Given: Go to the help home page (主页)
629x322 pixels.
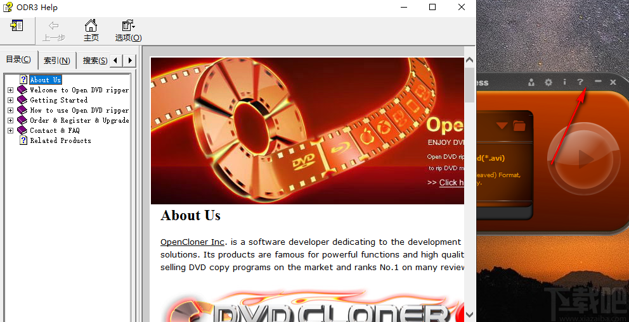Looking at the screenshot, I should 91,31.
